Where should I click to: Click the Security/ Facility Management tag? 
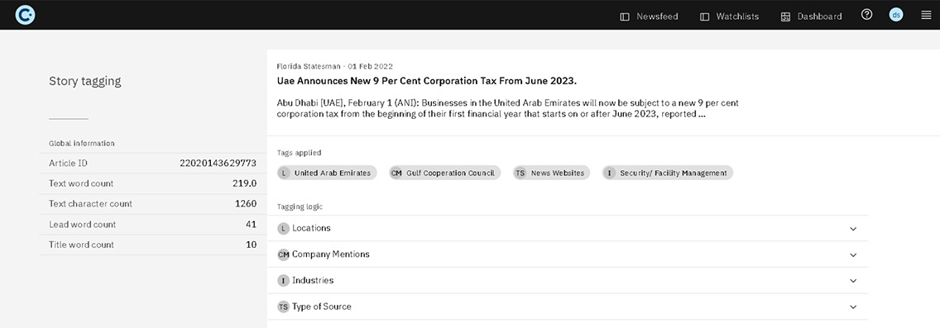point(668,173)
